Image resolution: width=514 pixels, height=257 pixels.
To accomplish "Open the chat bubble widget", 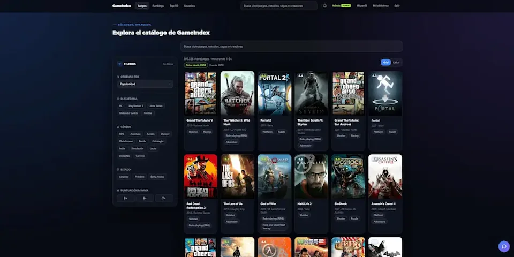I will [504, 246].
